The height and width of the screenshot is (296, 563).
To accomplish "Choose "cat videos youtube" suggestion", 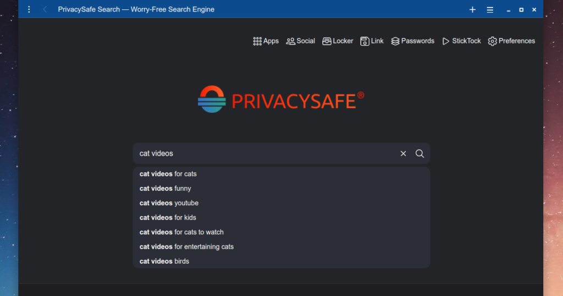I will 169,203.
